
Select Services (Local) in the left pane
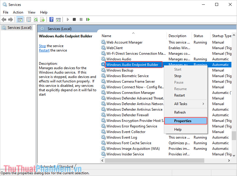pyautogui.click(x=19, y=27)
